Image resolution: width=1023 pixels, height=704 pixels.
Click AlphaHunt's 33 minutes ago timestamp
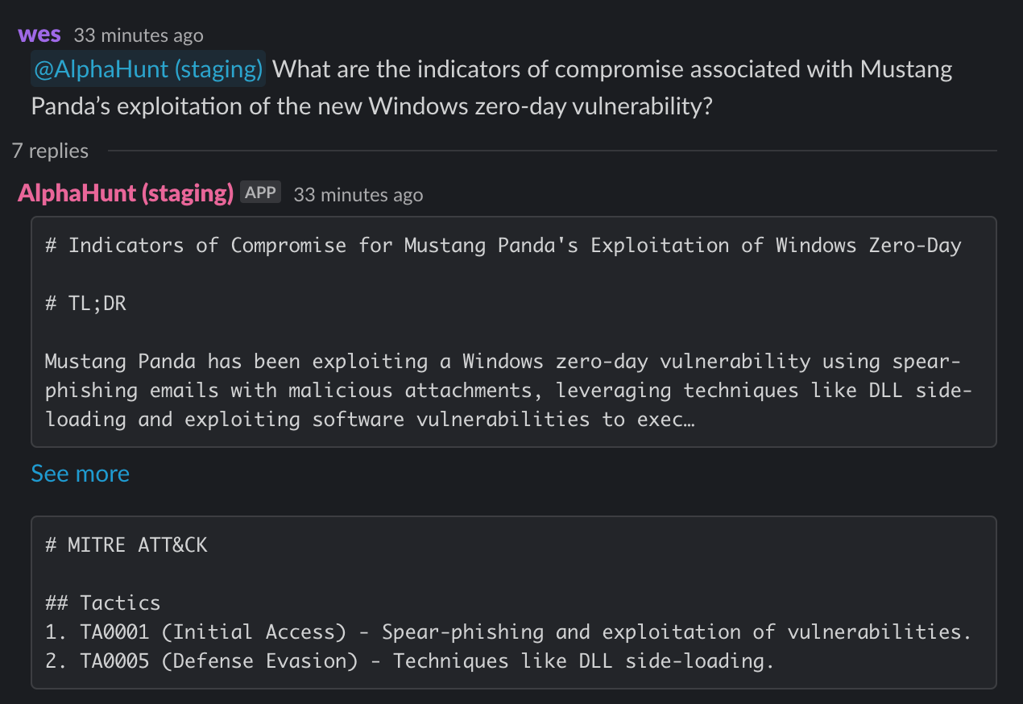pos(358,194)
